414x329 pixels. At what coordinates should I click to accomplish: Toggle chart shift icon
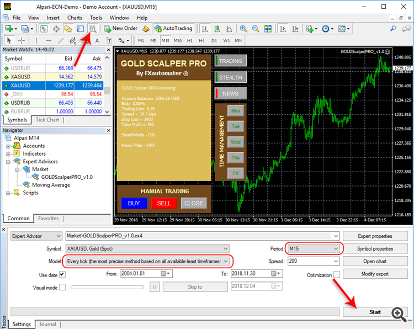point(295,29)
